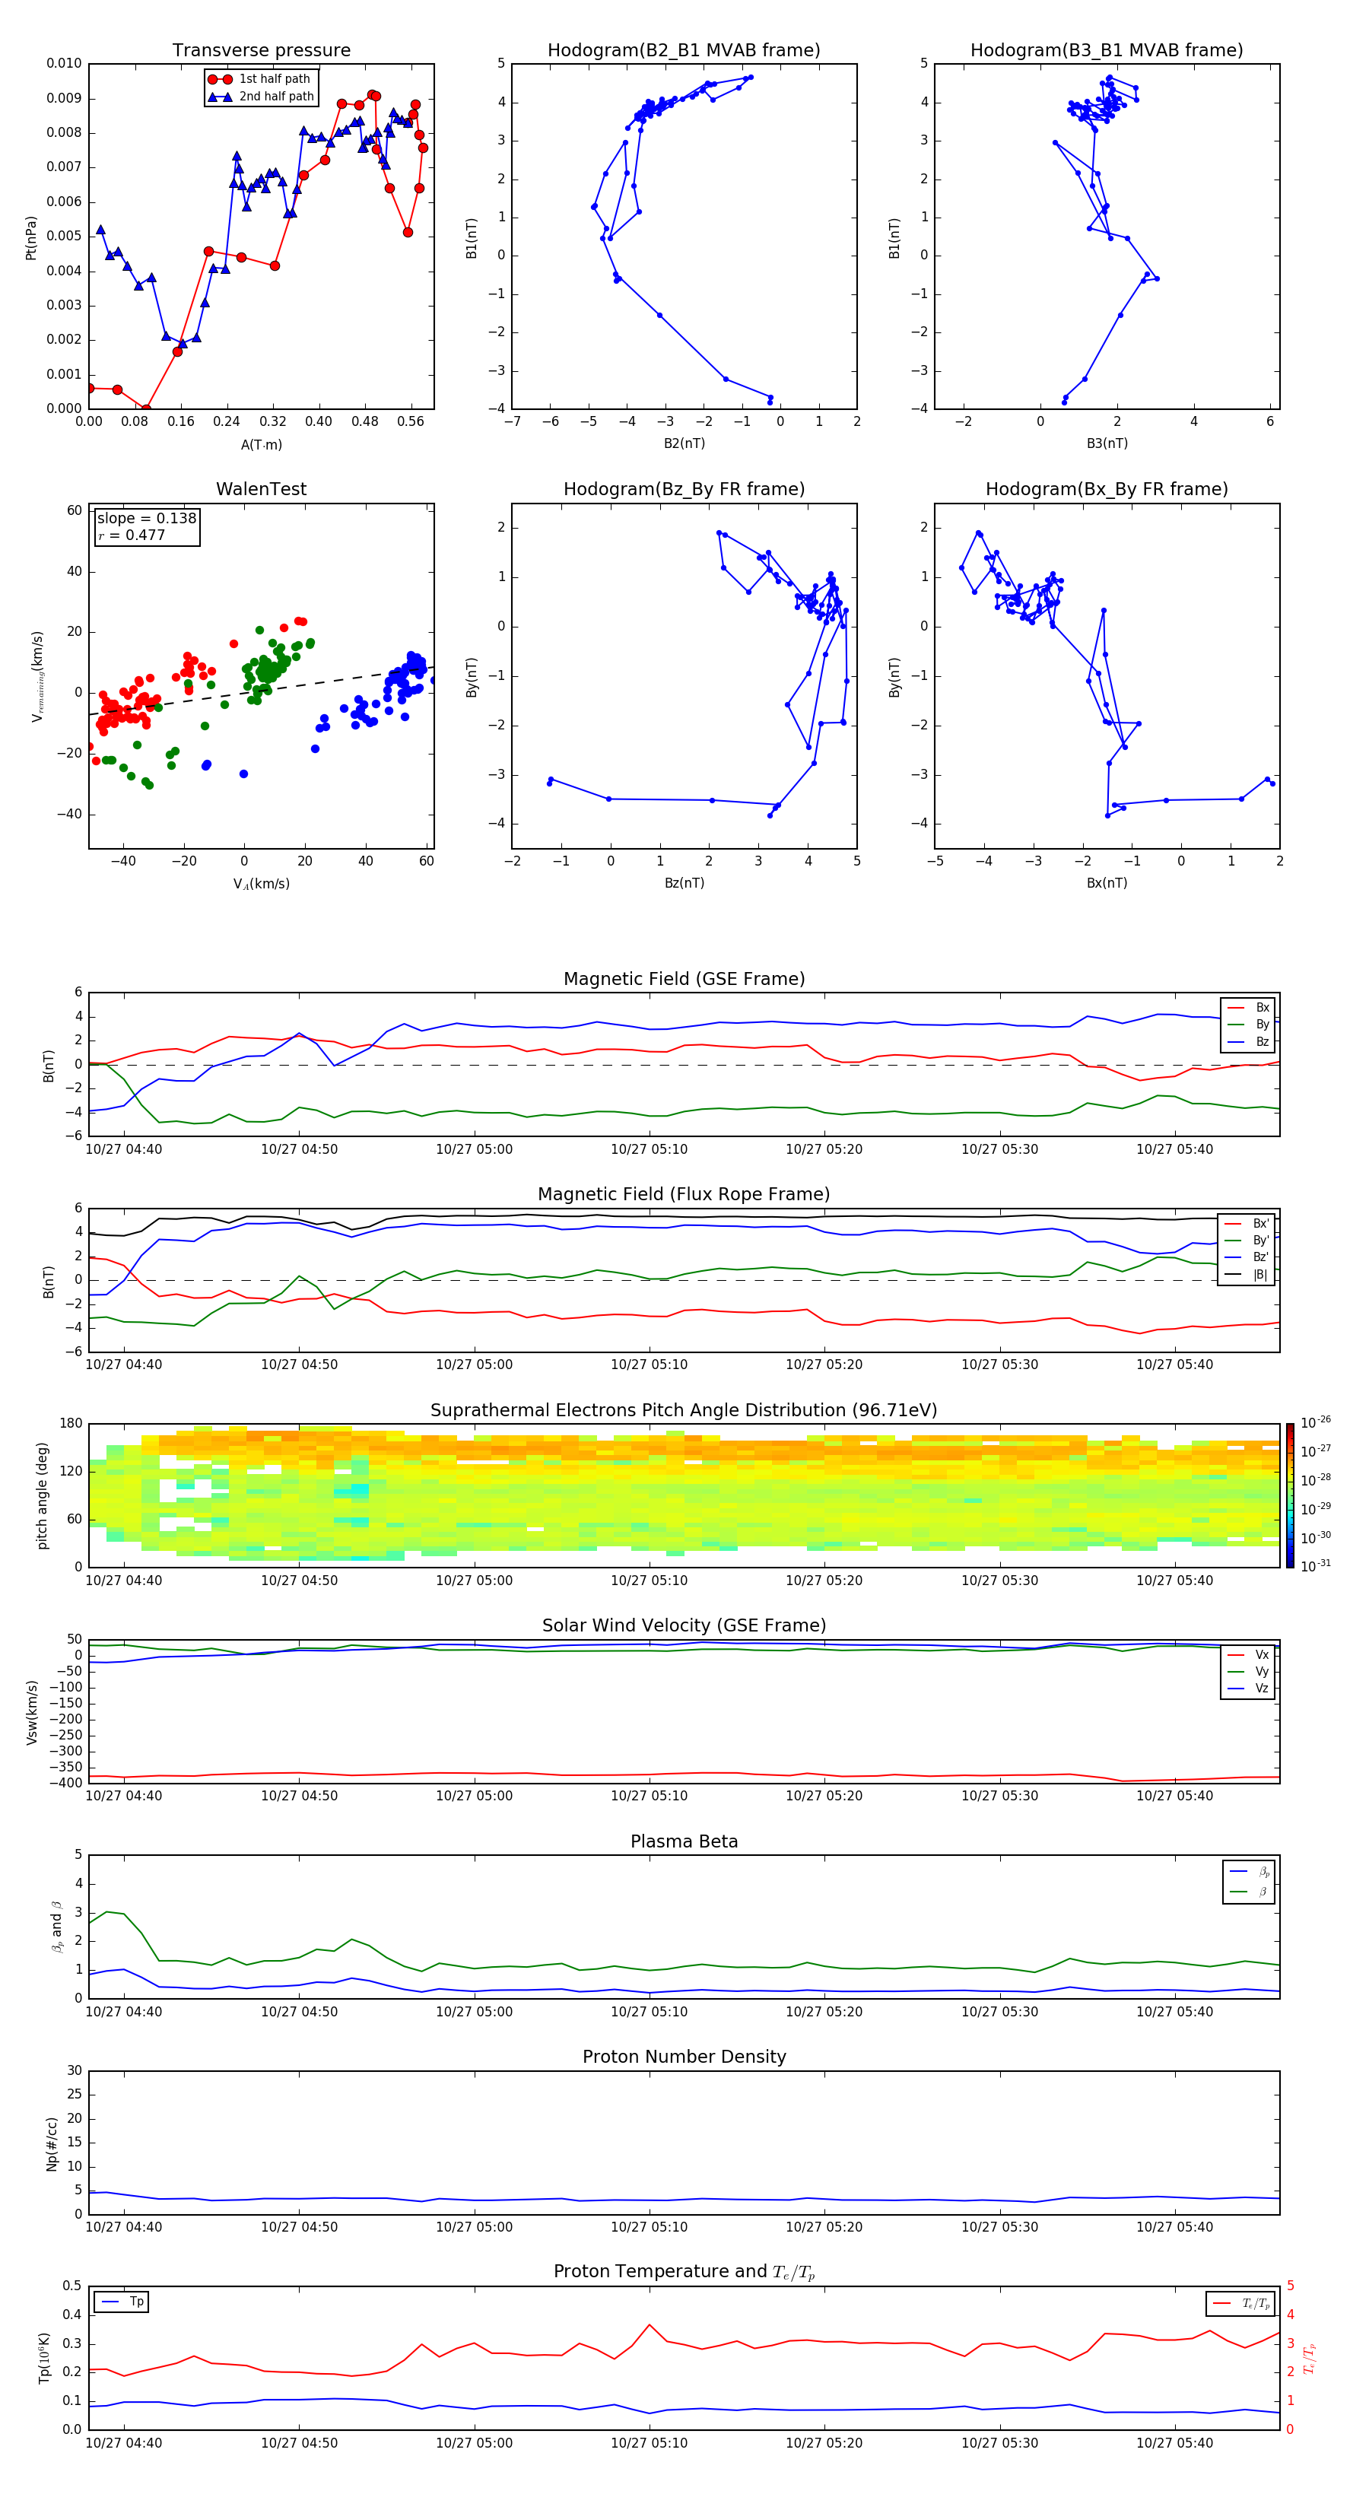Click 'Hodogram(Bz_By FR frame)' title

click(684, 489)
